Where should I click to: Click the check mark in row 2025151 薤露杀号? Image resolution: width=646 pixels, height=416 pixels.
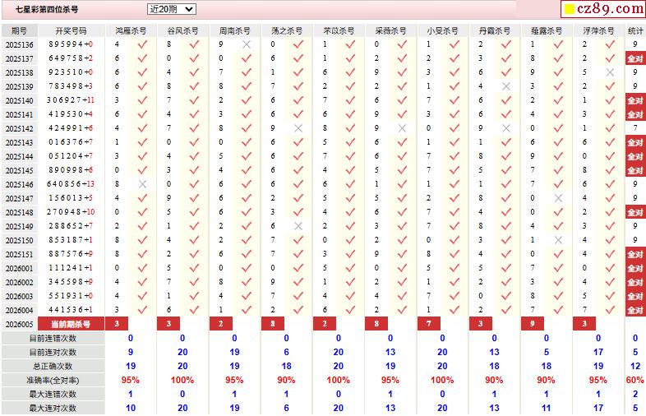(x=558, y=254)
